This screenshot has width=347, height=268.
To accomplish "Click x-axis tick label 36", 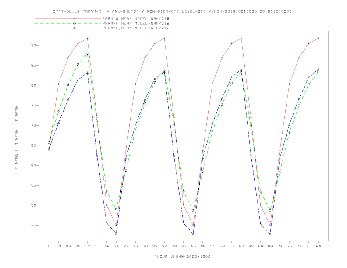I will coord(164,246).
